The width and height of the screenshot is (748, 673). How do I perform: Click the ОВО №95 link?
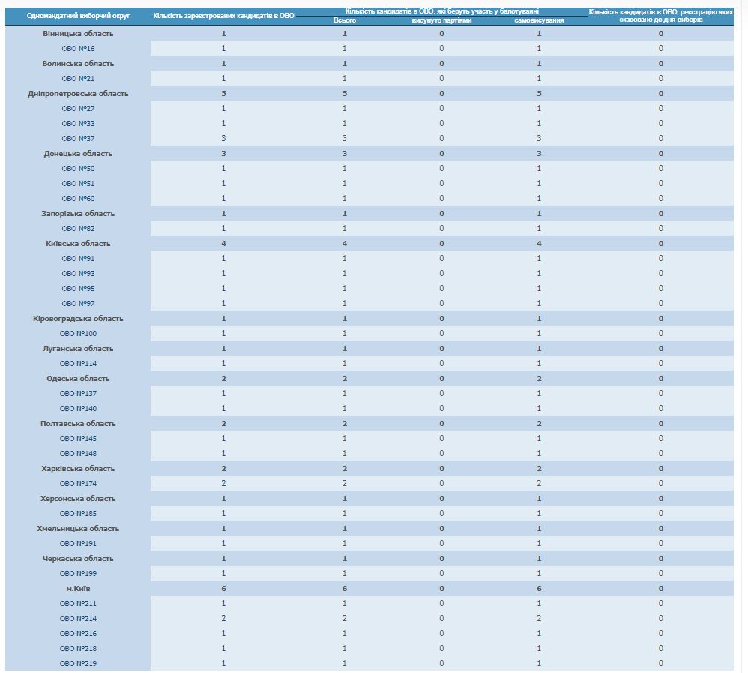click(78, 289)
